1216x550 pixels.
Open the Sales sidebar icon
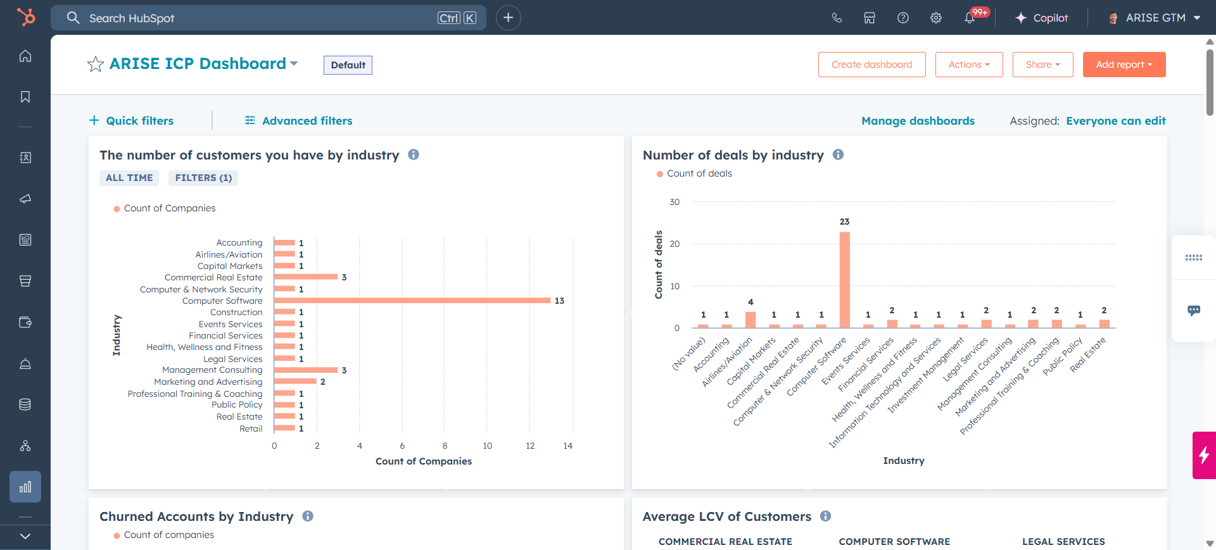(x=25, y=281)
